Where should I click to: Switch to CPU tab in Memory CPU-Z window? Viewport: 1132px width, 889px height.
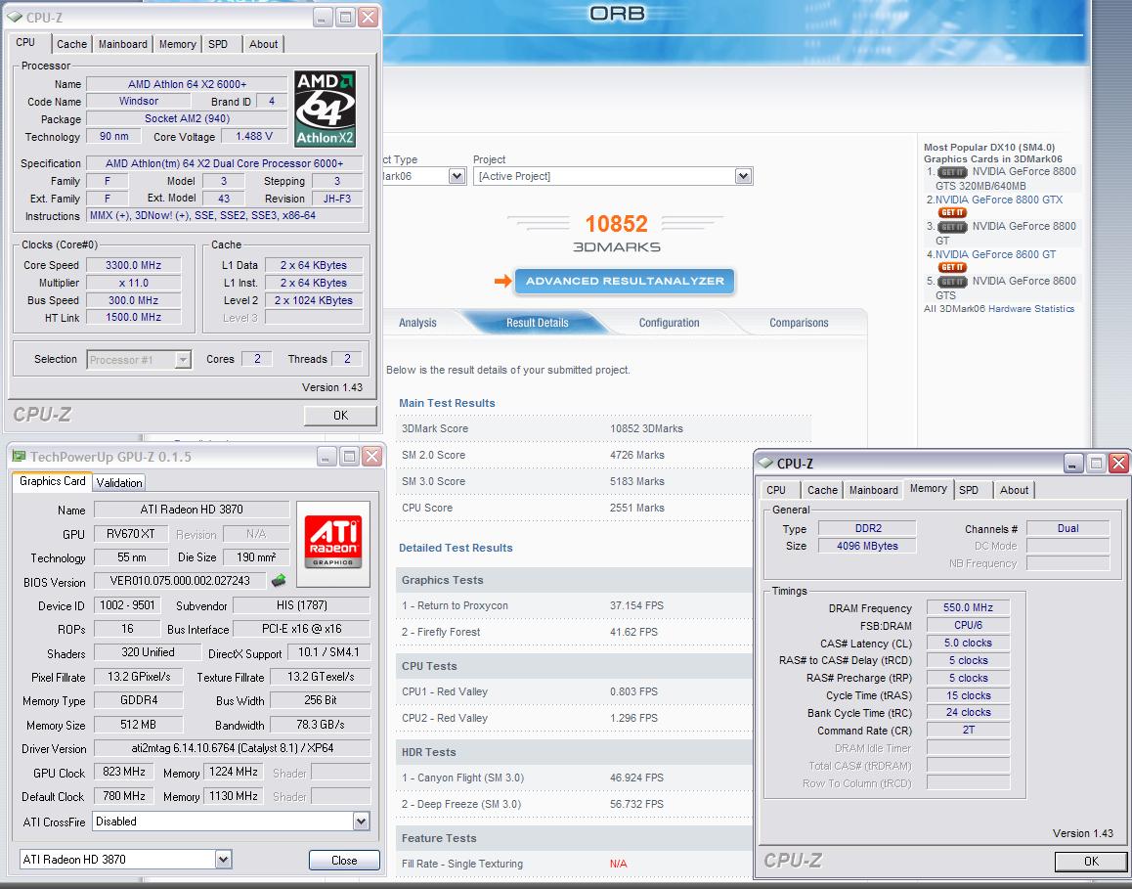coord(776,490)
